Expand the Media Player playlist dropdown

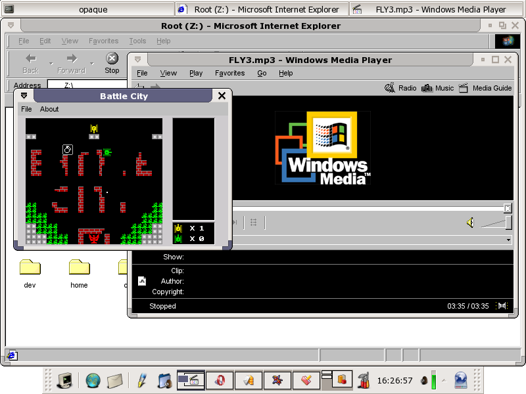tap(508, 240)
